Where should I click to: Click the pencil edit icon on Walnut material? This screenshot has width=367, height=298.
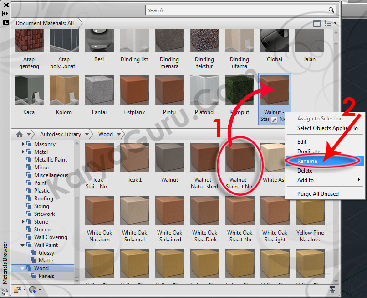274,120
